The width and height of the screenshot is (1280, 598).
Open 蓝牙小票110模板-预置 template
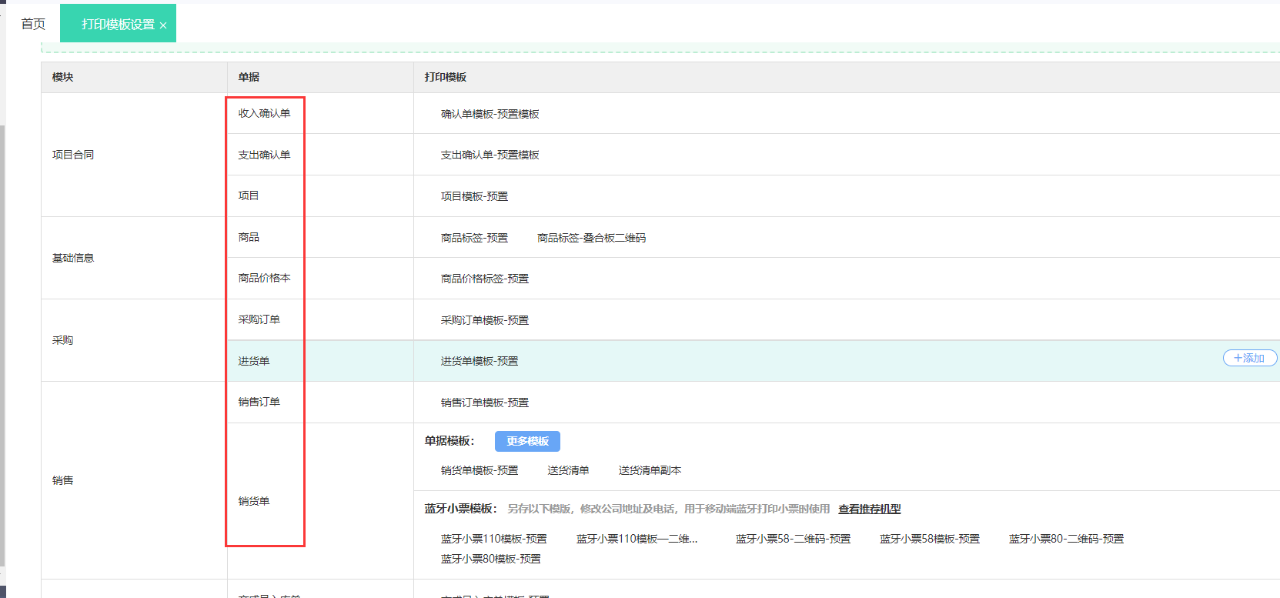(493, 539)
